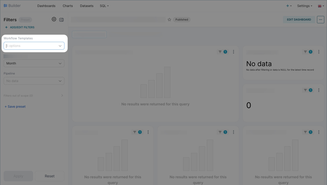The height and width of the screenshot is (185, 327).
Task: Open the plus create-new menu in header
Action: click(289, 6)
